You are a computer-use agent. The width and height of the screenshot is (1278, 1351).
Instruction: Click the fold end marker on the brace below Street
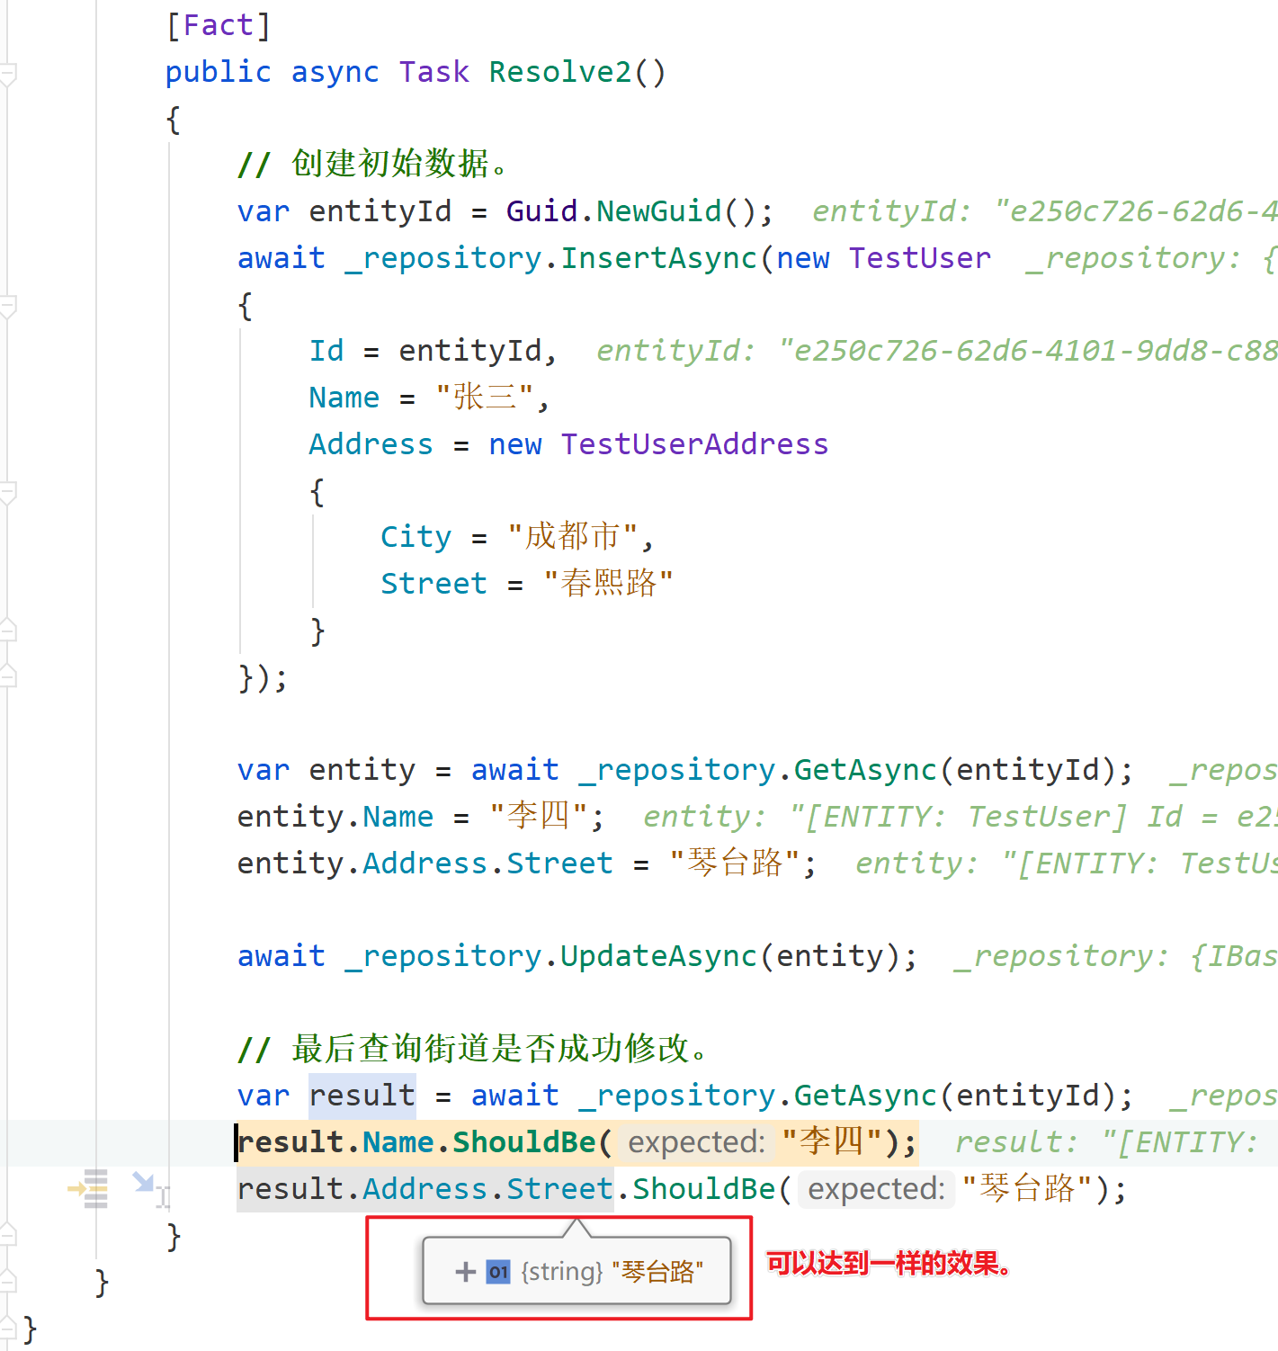click(x=8, y=630)
